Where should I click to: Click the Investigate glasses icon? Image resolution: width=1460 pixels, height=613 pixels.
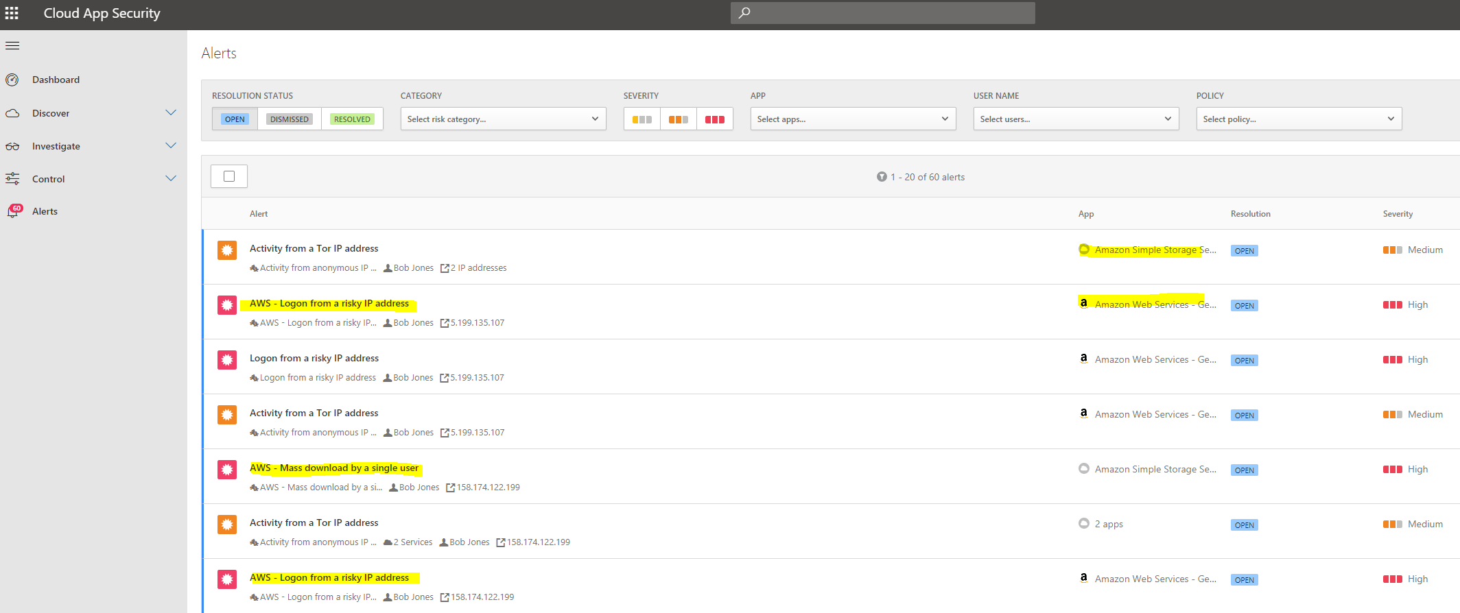[12, 147]
